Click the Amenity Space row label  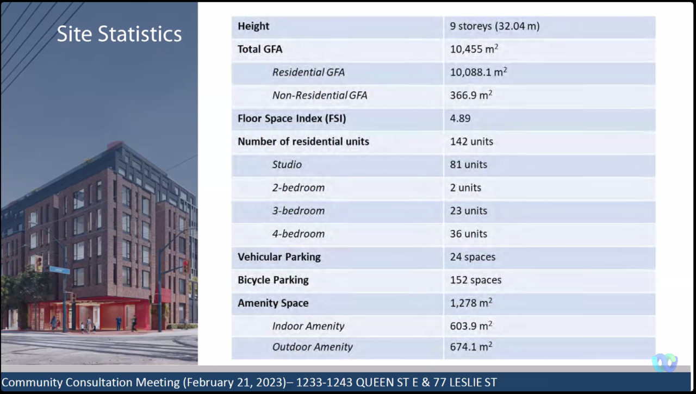click(x=272, y=303)
